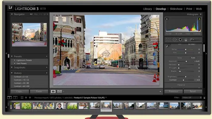Viewport: 212px width, 119px height.
Task: Click the Exposure value +0.41
Action: point(197,61)
